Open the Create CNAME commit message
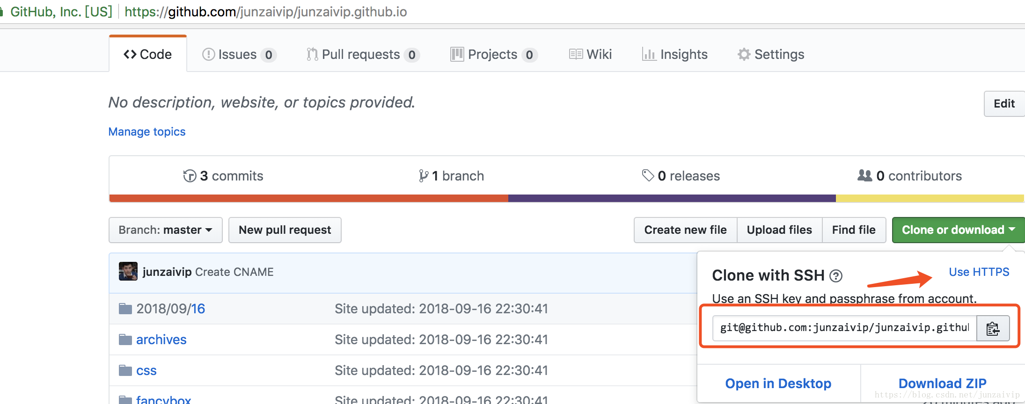This screenshot has height=404, width=1025. pyautogui.click(x=234, y=272)
